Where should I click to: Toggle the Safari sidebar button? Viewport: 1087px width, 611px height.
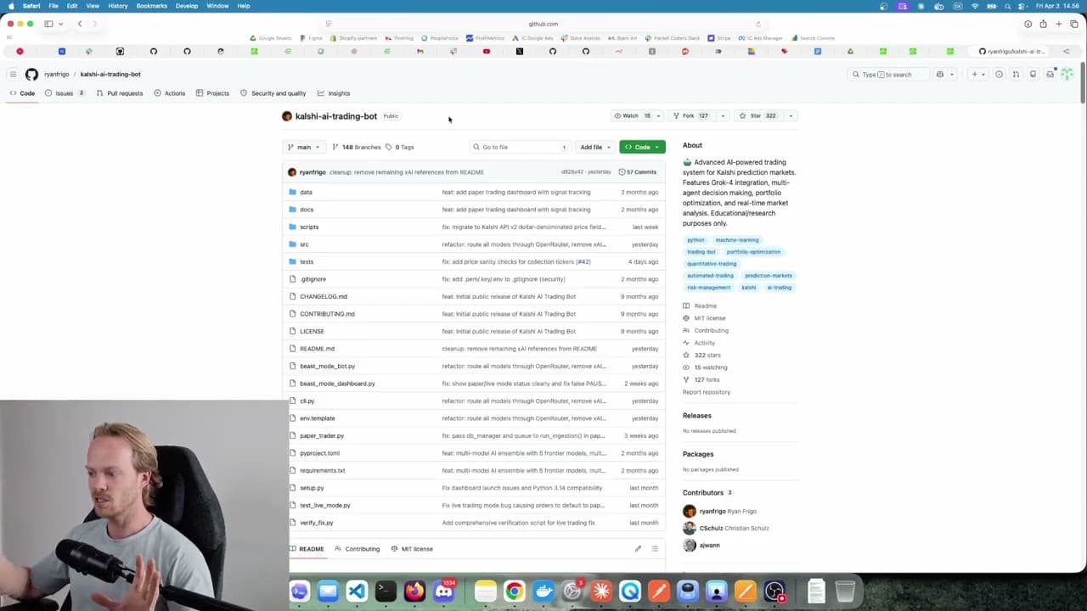click(48, 24)
